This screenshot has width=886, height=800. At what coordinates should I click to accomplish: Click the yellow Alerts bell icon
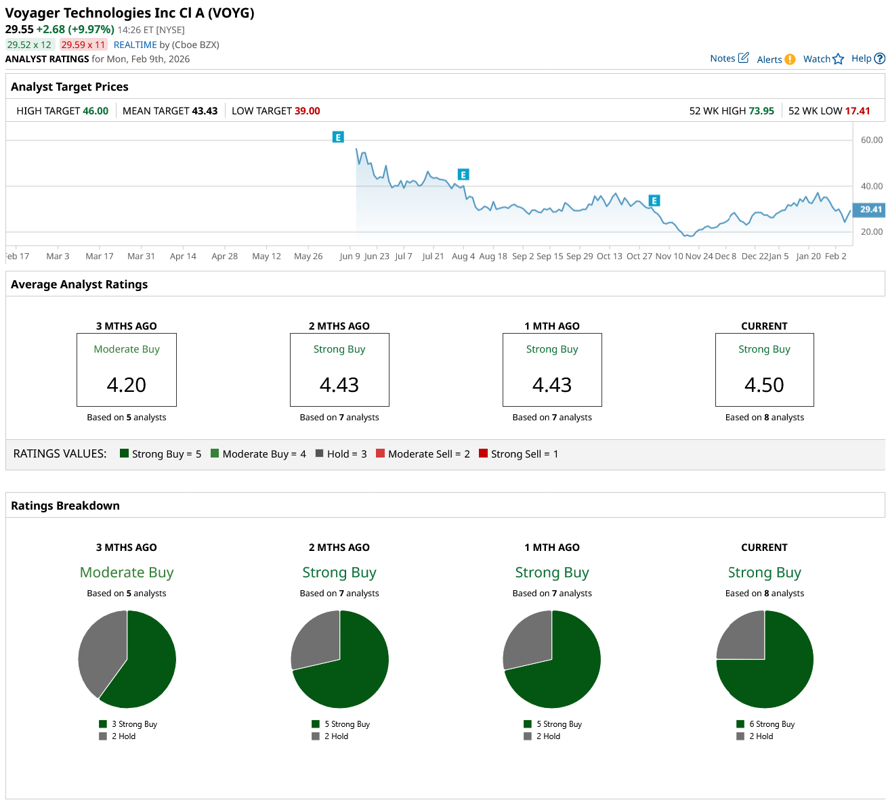(790, 60)
